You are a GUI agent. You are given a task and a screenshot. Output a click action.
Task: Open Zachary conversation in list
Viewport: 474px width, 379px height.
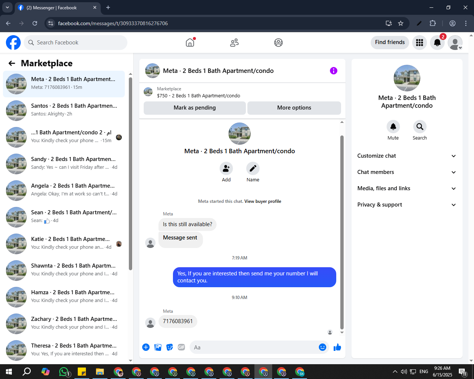(x=64, y=323)
